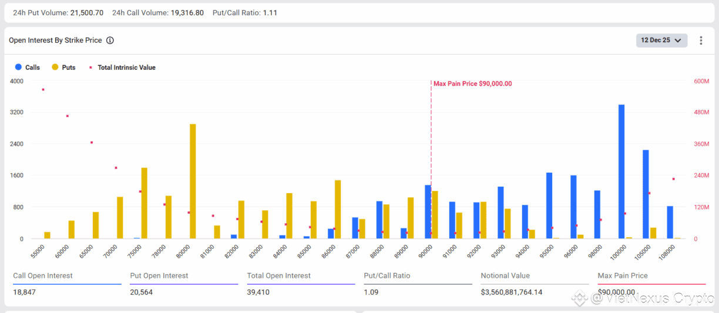Click the call bar at 105000 strike
Viewport: 719px width, 313px height.
646,194
